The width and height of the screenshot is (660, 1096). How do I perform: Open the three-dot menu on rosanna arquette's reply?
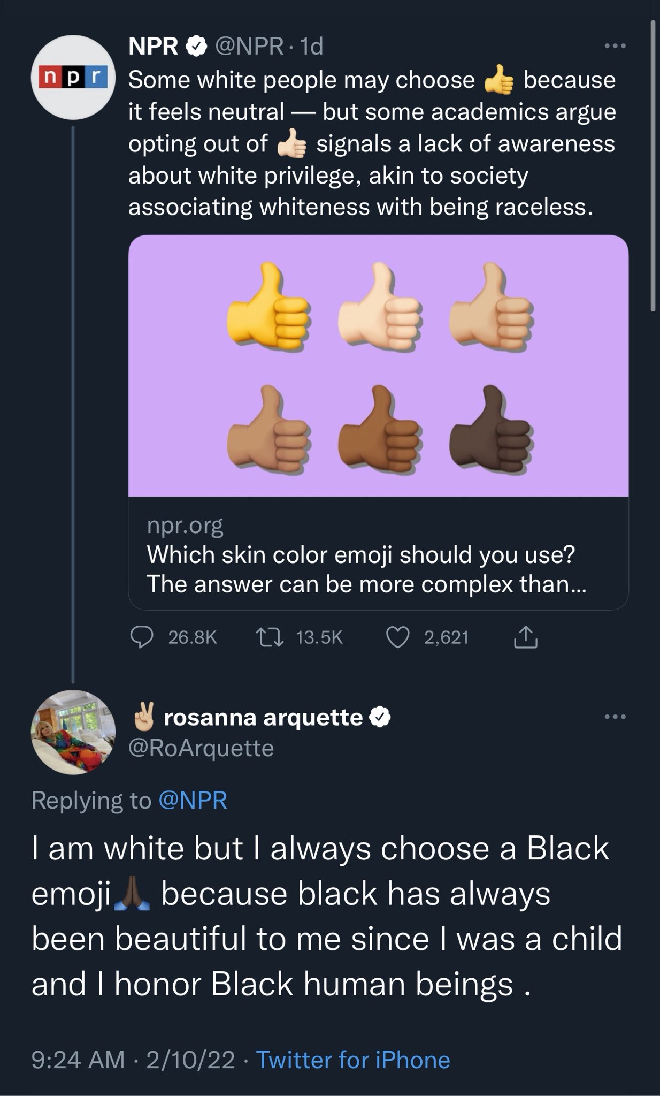pyautogui.click(x=615, y=717)
